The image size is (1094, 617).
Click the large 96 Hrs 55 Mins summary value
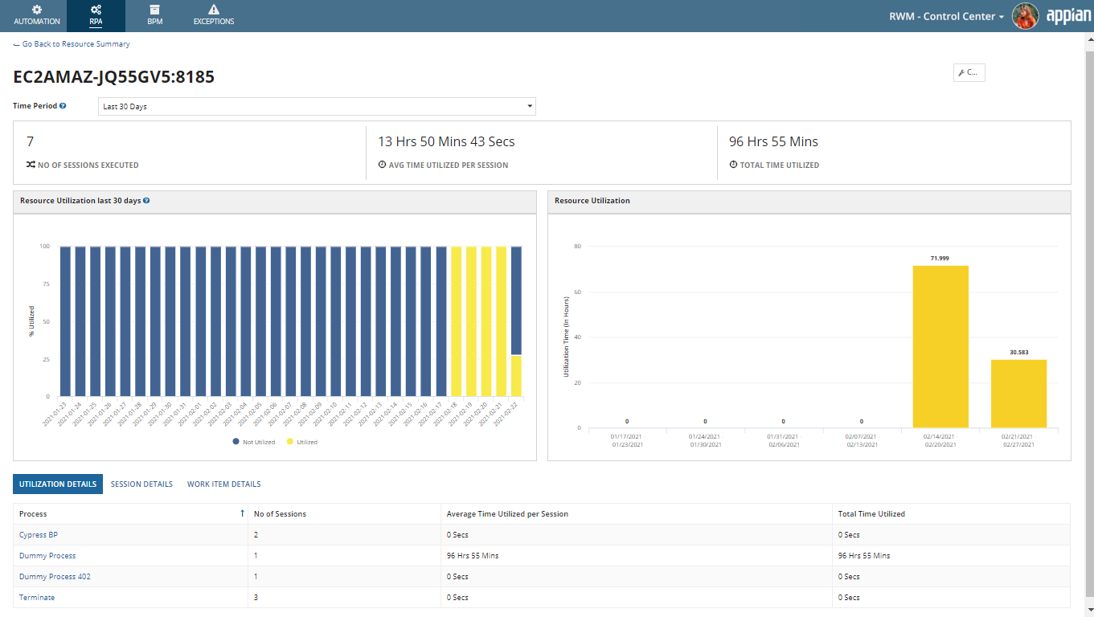[773, 141]
